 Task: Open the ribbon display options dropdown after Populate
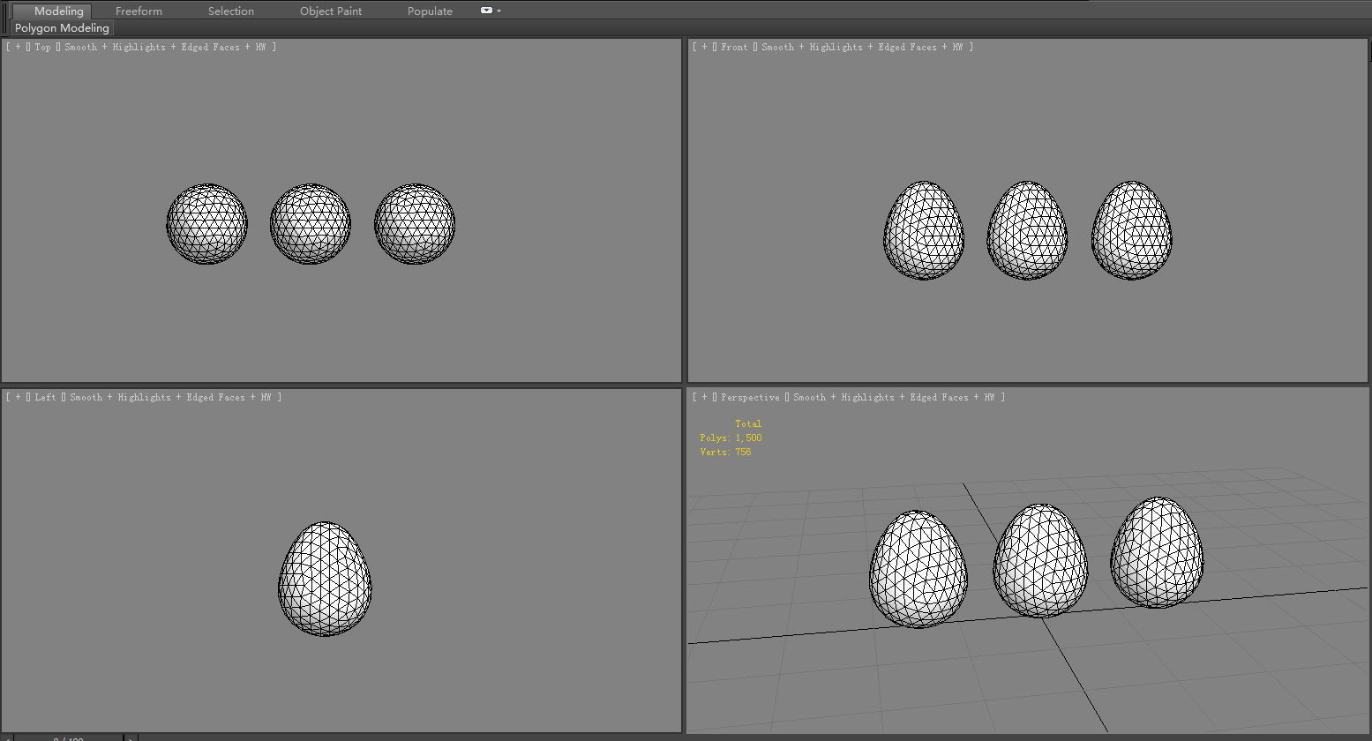point(491,11)
